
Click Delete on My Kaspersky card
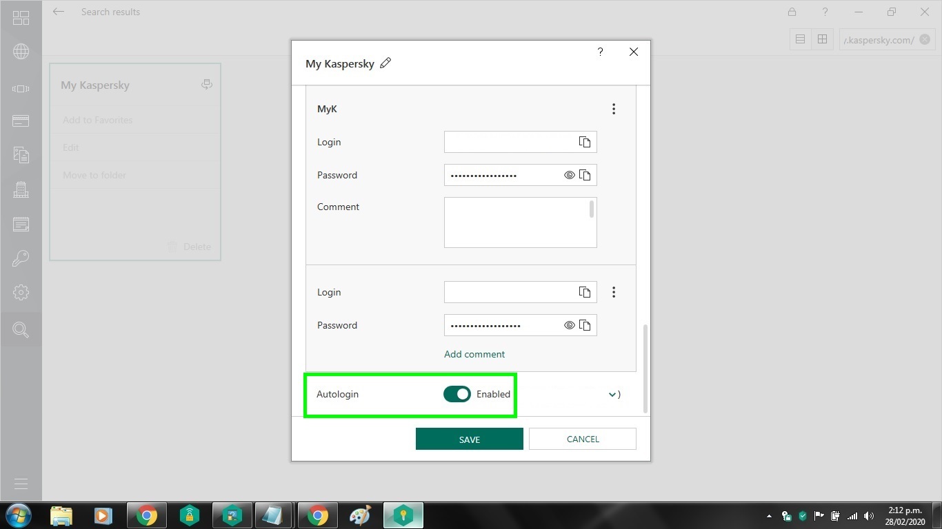189,247
